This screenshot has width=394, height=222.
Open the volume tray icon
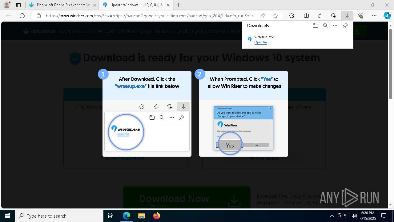point(354,216)
